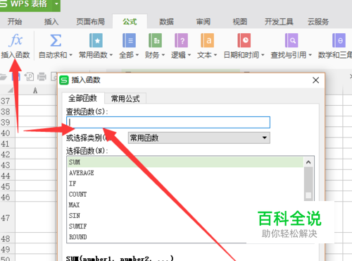Select the 公式 ribbon tab
352x261 pixels.
130,22
